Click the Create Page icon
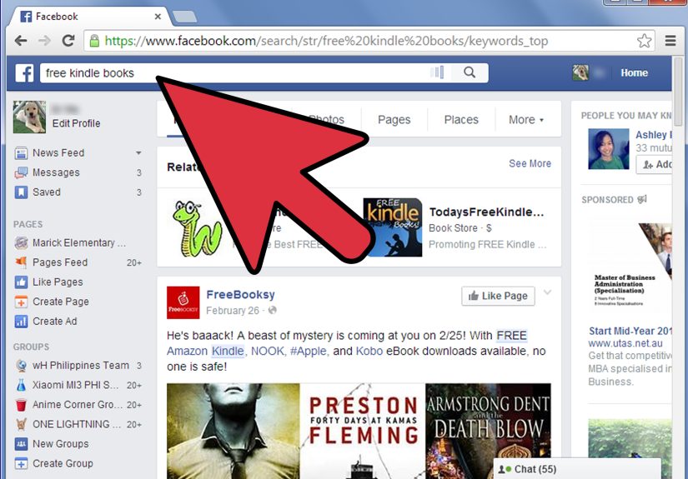The height and width of the screenshot is (479, 688). (21, 302)
